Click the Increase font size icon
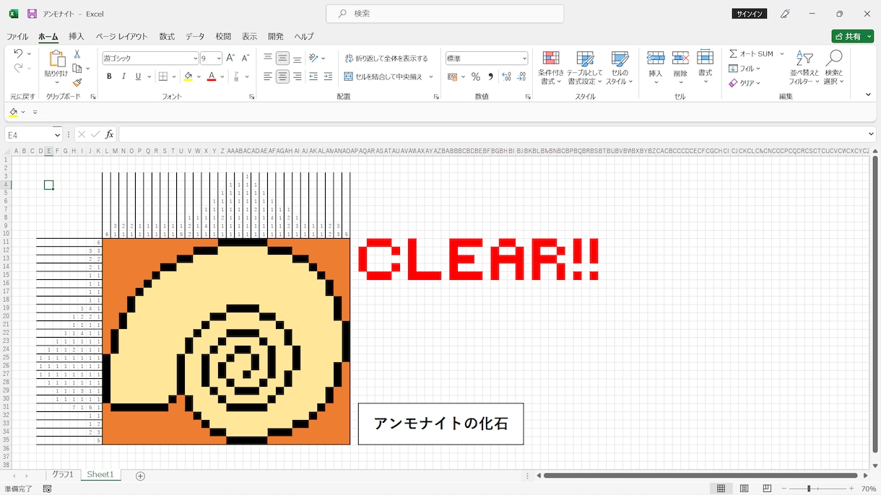Screen dimensions: 881x495 point(230,58)
